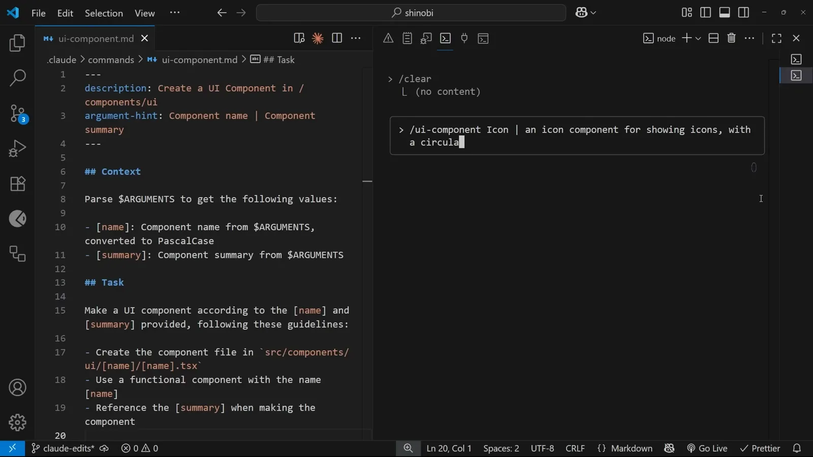Viewport: 813px width, 457px height.
Task: Click the ## Task breadcrumb symbol
Action: (272, 60)
